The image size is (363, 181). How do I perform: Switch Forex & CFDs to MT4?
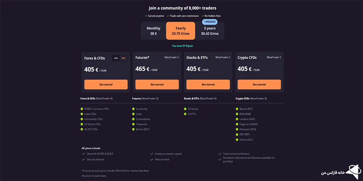[116, 58]
